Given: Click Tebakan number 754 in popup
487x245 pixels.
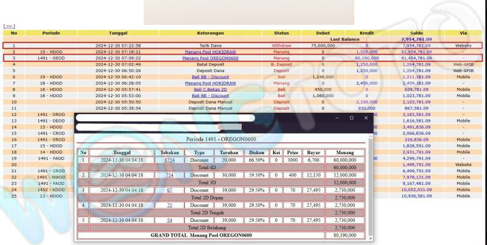Looking at the screenshot, I should tap(169, 175).
